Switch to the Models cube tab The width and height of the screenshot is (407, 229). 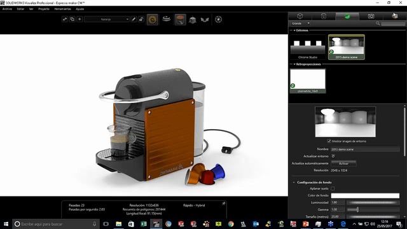300,16
